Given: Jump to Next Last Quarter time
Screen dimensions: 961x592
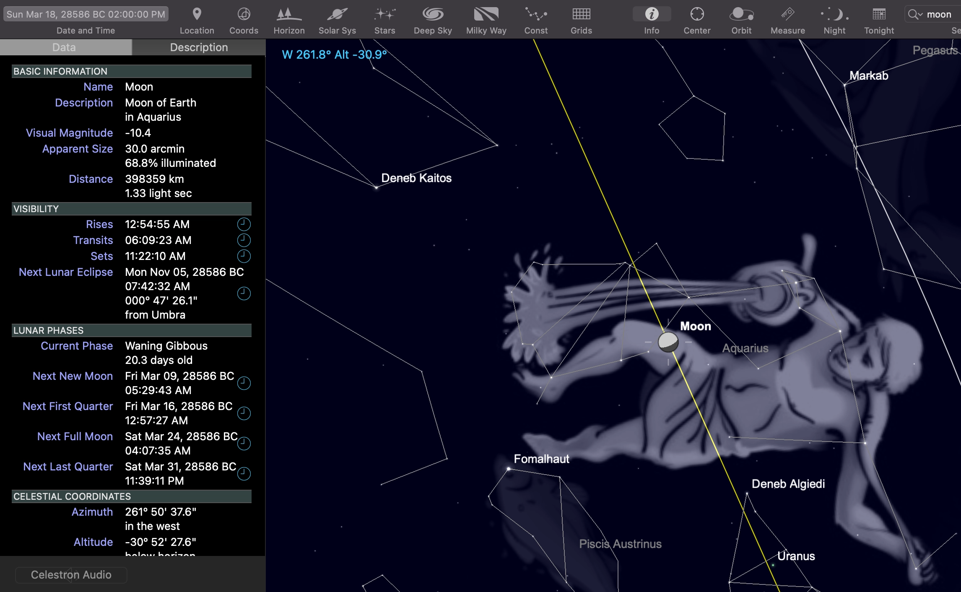Looking at the screenshot, I should tap(244, 474).
